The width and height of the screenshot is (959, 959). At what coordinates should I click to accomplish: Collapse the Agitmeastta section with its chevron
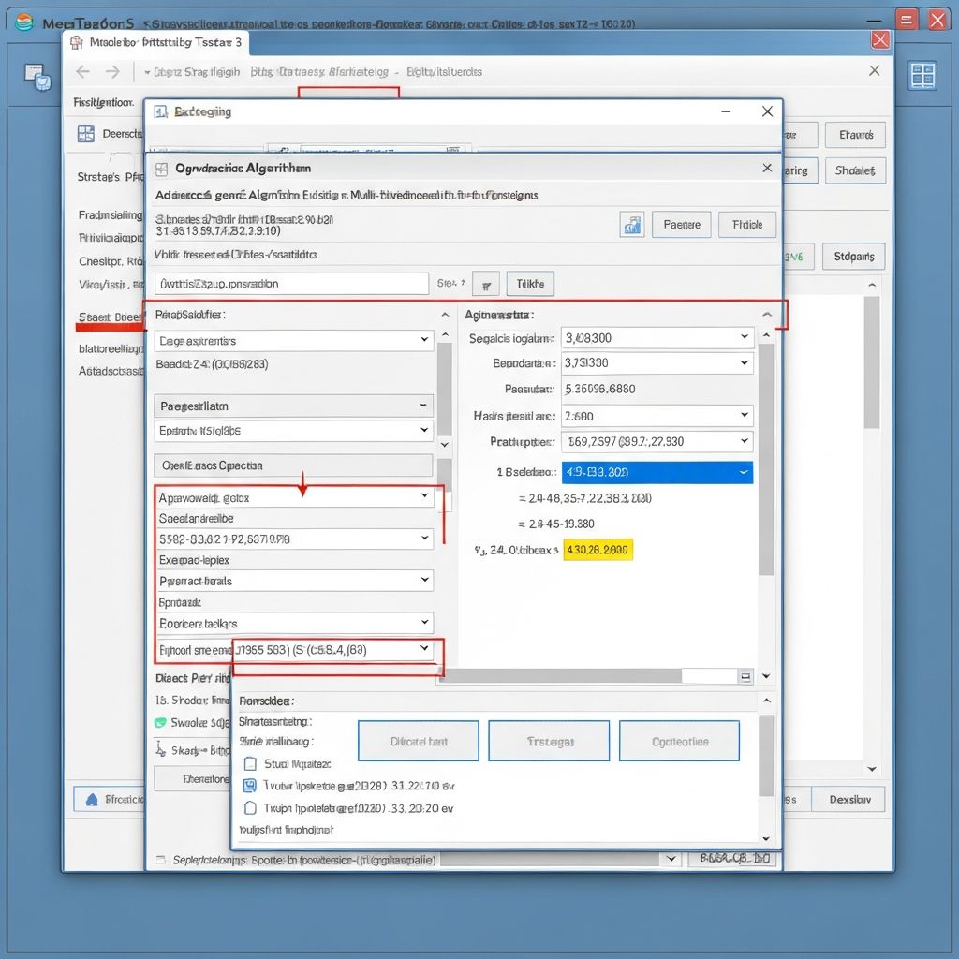[x=766, y=315]
